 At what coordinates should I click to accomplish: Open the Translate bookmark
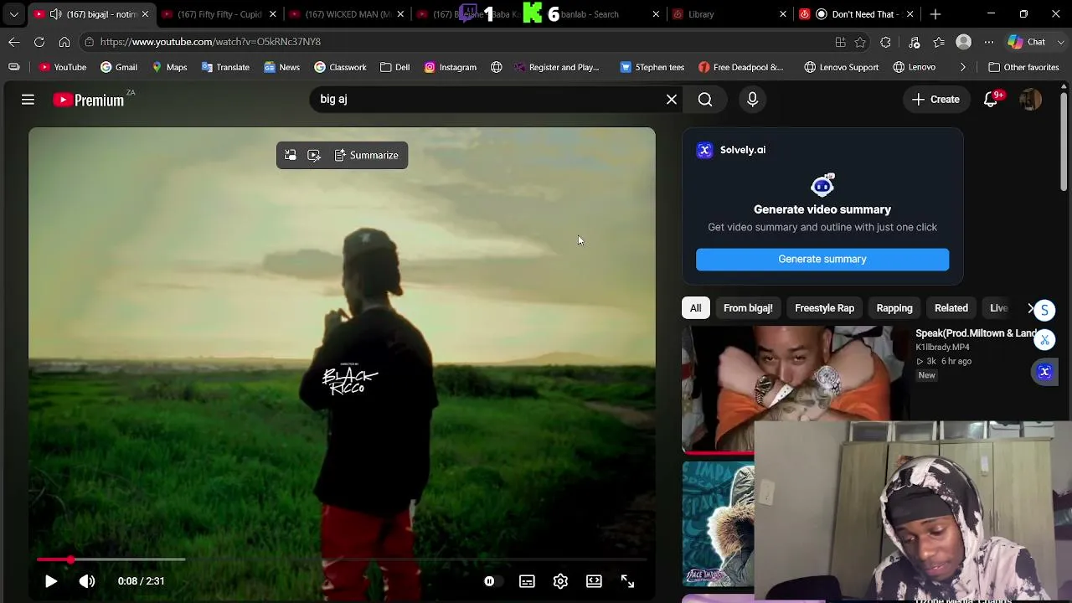(x=225, y=67)
